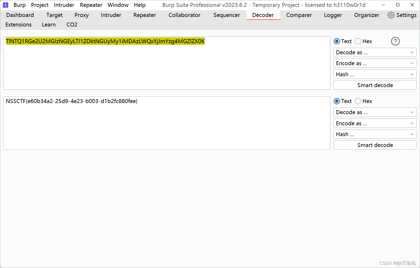
Task: Select Text radio for decoded NSSCTF output
Action: click(x=337, y=101)
